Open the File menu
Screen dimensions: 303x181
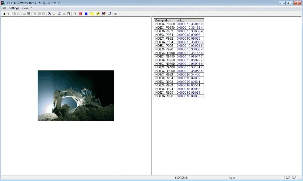[4, 8]
